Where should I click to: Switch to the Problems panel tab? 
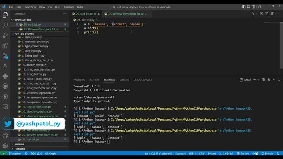tap(79, 80)
